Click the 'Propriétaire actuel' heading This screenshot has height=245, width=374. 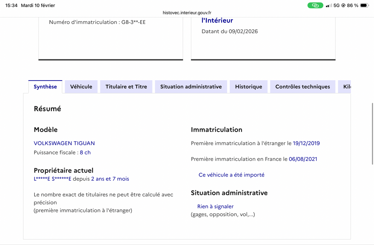coord(64,170)
